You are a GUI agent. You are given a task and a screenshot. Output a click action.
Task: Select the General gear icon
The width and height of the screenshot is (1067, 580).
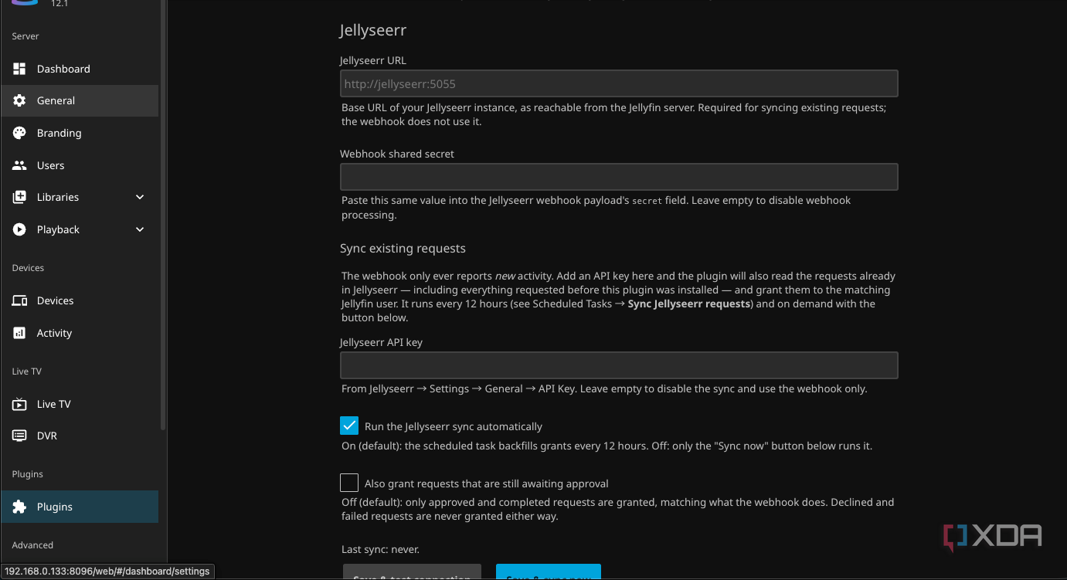click(19, 100)
